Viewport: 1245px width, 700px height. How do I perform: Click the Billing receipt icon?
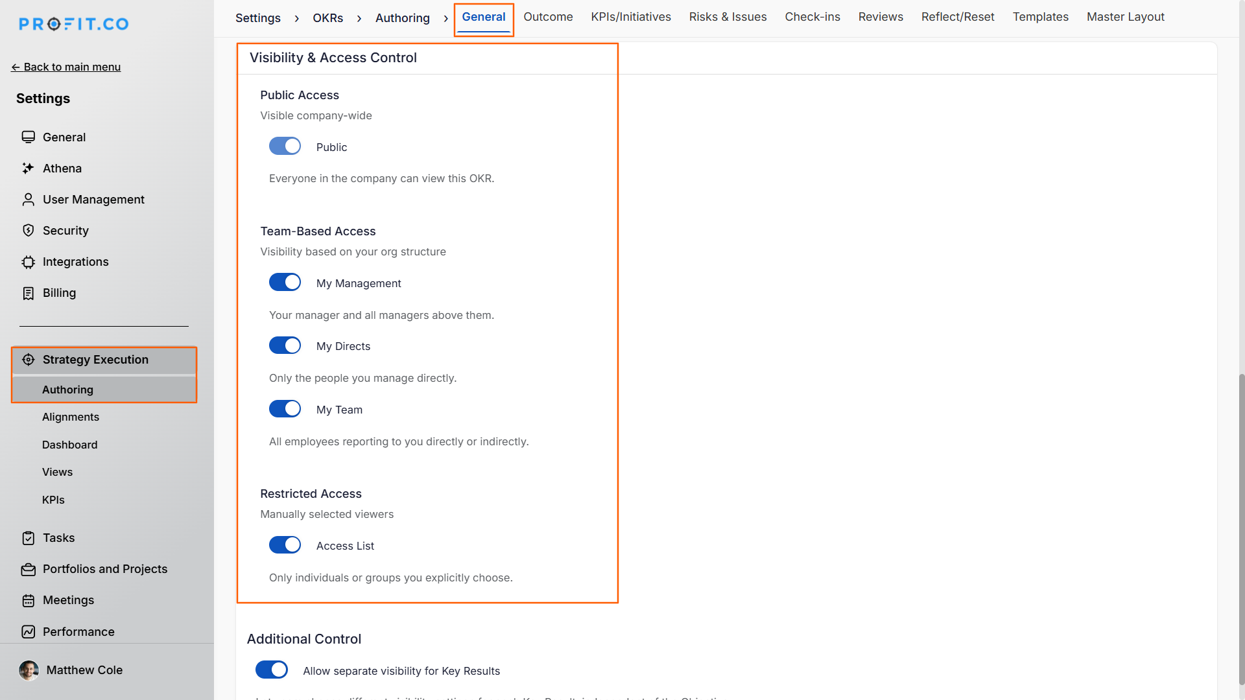point(28,293)
